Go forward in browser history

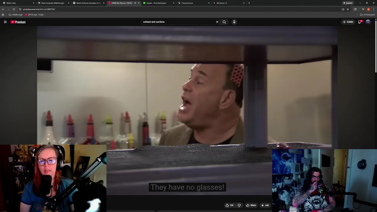8,9
